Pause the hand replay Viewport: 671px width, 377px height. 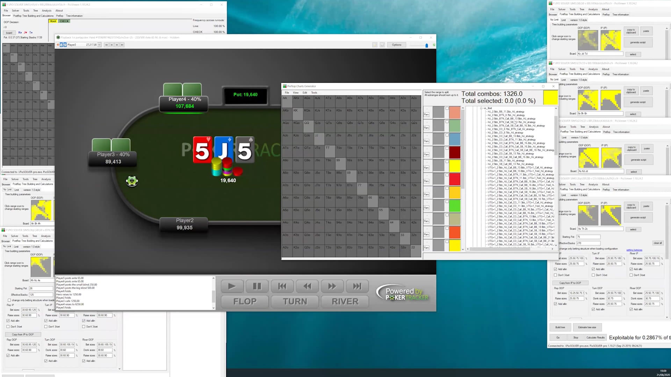click(257, 286)
